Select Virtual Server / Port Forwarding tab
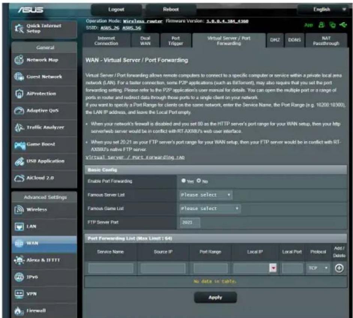Screen dimensions: 353x318 (229, 41)
